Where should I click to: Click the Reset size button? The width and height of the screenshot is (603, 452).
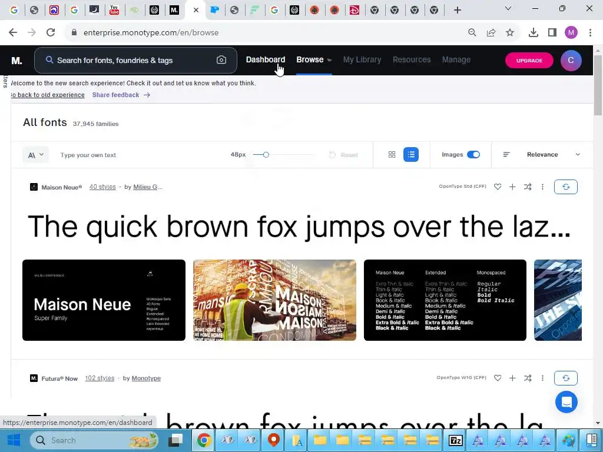[x=344, y=155]
